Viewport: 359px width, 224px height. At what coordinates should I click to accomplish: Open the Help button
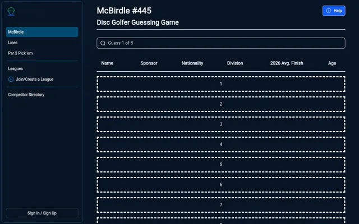(x=334, y=11)
